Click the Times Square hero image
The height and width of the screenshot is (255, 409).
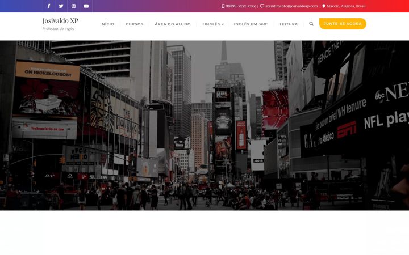coord(204,125)
